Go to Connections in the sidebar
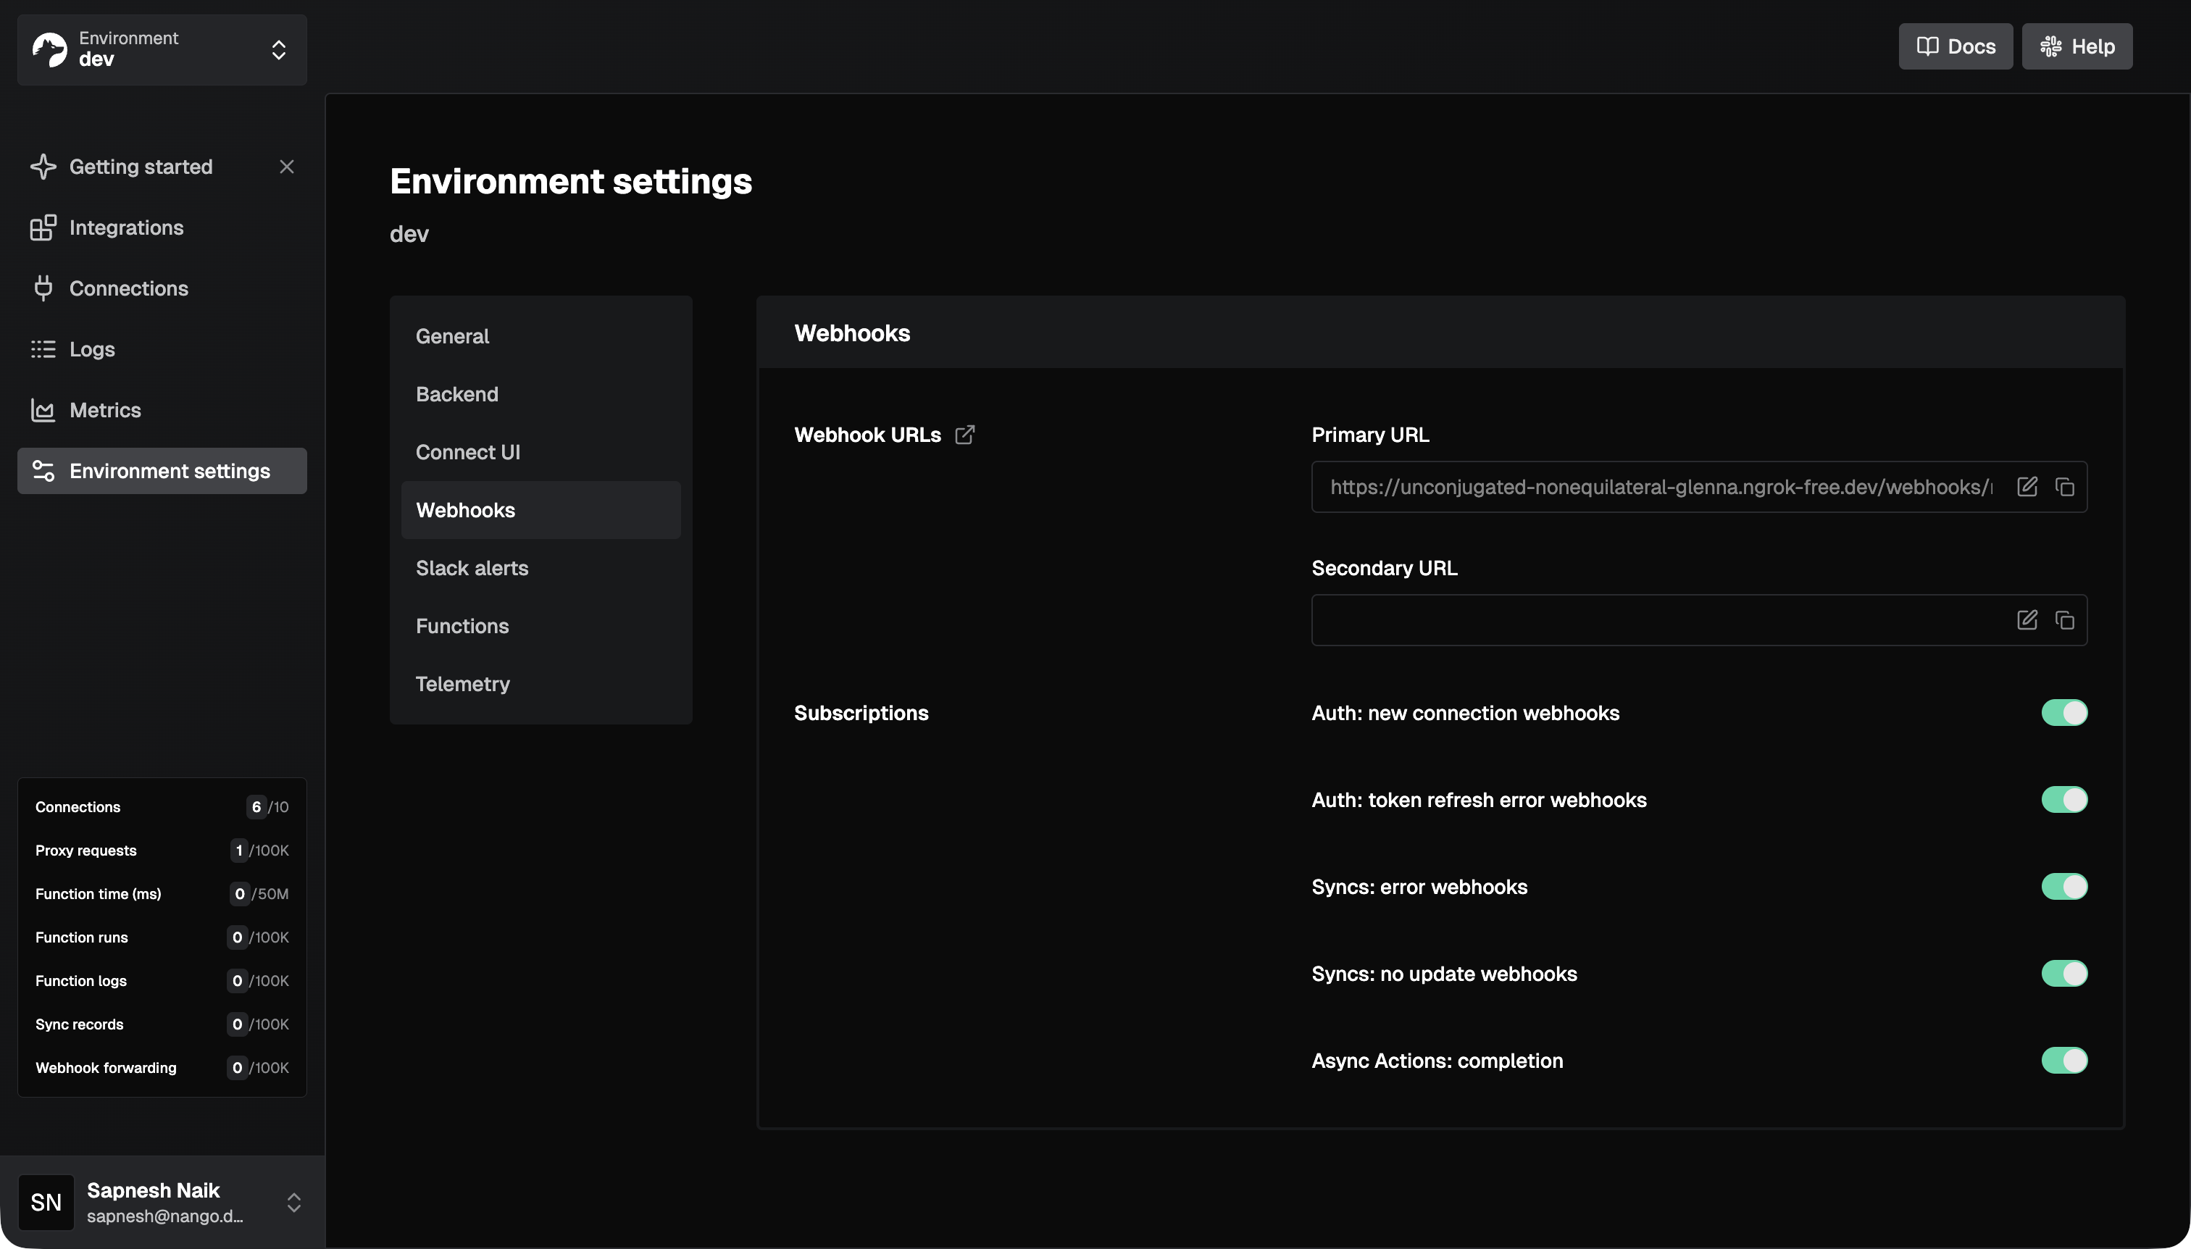2191x1249 pixels. pyautogui.click(x=129, y=288)
